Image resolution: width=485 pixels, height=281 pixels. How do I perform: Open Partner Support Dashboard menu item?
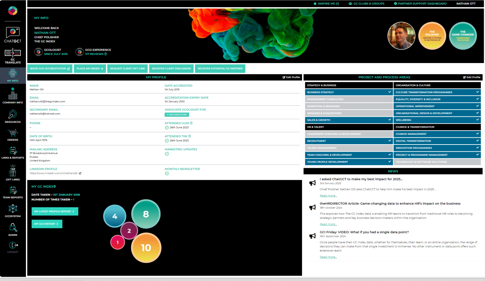[x=420, y=4]
